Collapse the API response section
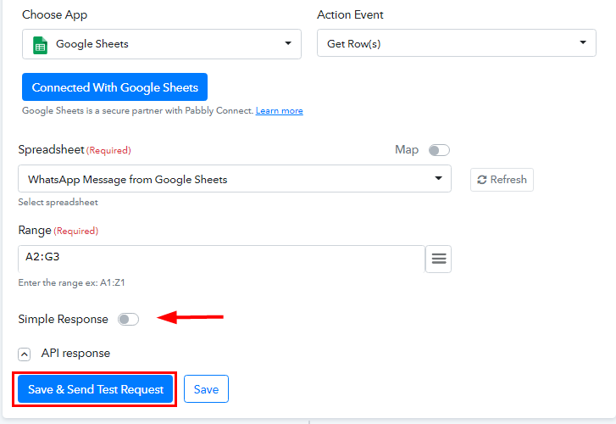The height and width of the screenshot is (424, 616). click(x=24, y=354)
